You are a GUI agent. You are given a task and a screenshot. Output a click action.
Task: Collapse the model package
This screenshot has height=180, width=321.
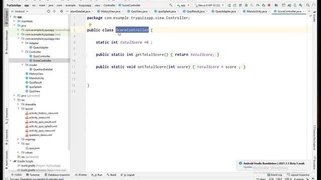click(22, 65)
